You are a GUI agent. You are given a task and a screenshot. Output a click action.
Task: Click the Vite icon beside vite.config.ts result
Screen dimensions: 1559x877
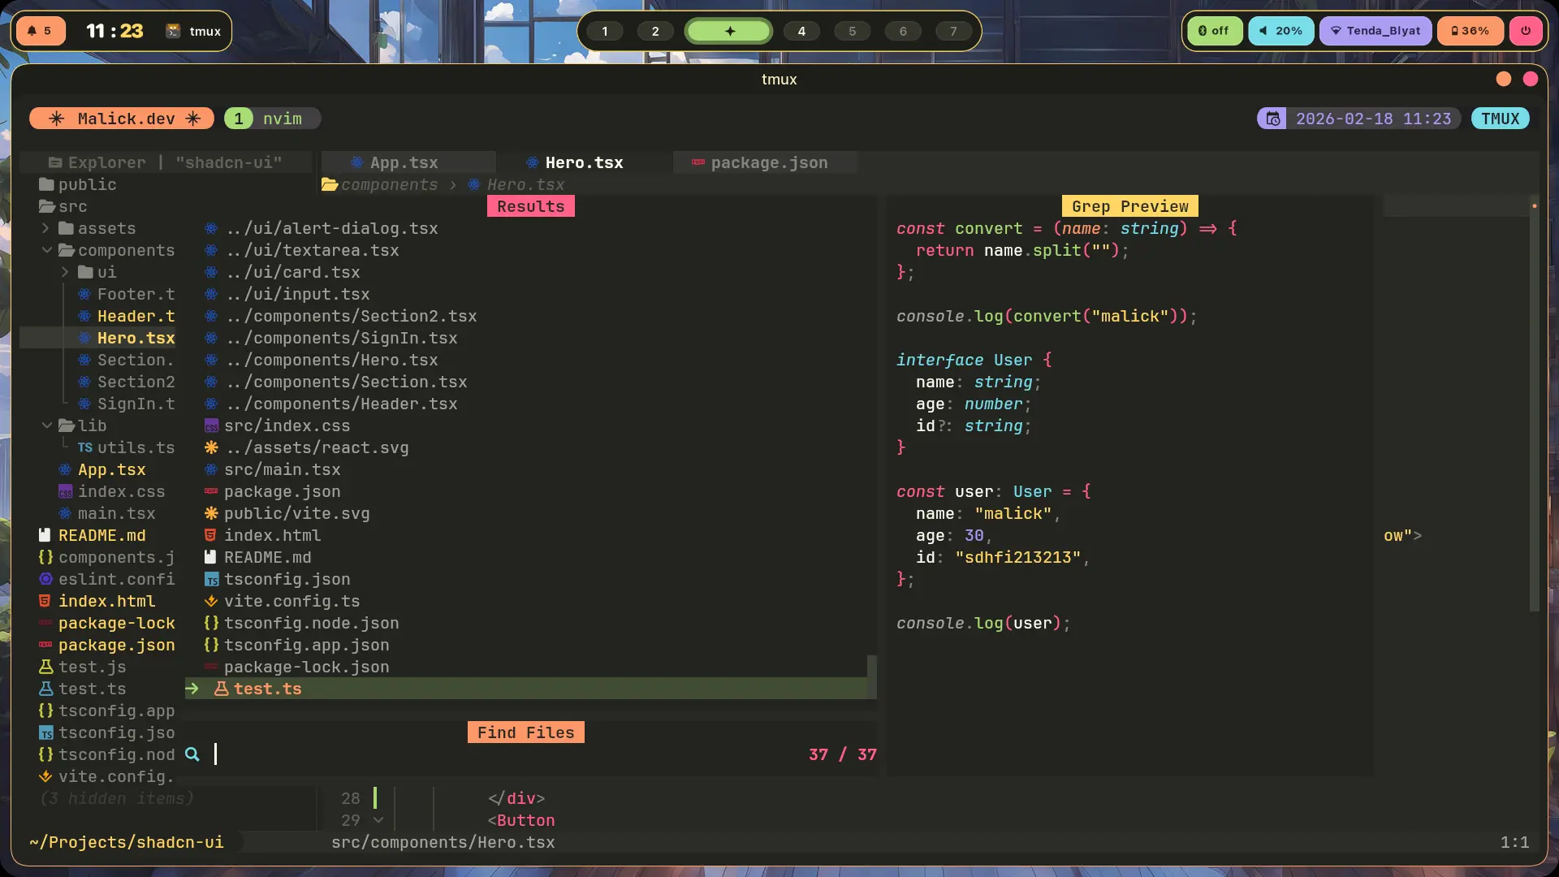(211, 602)
